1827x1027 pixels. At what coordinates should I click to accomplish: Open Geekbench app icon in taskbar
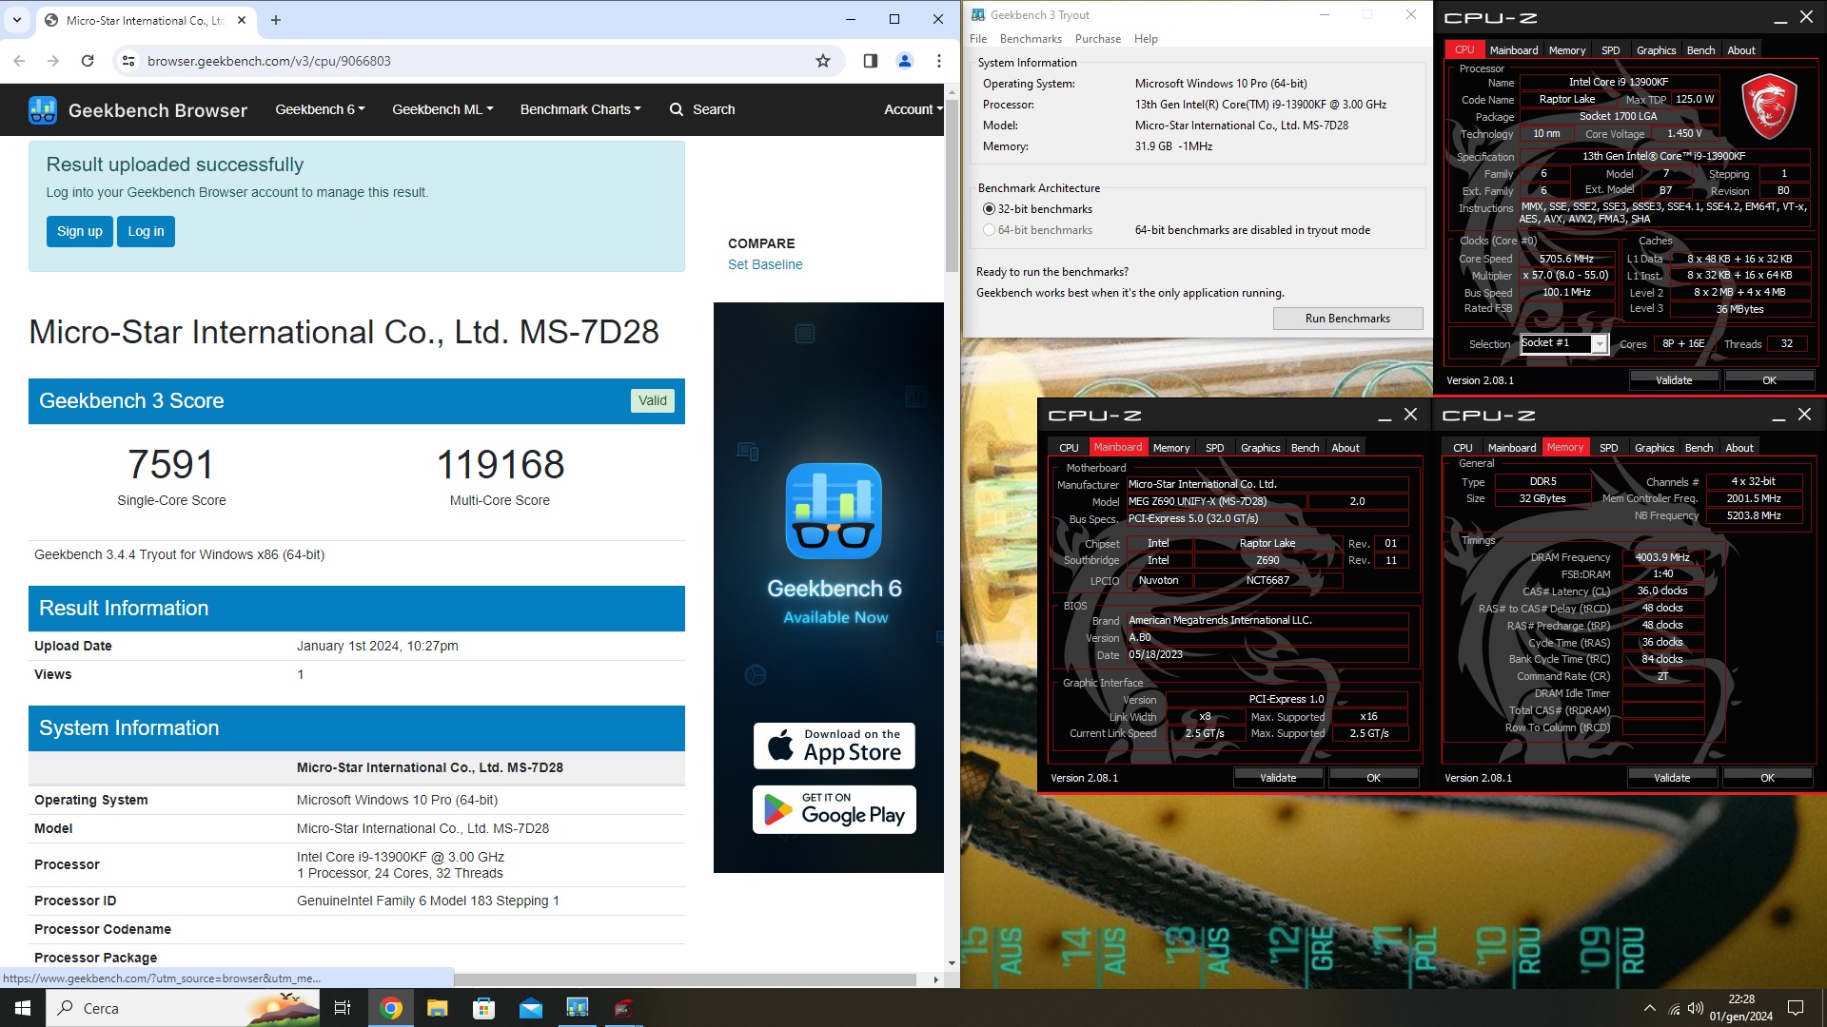[x=578, y=1008]
